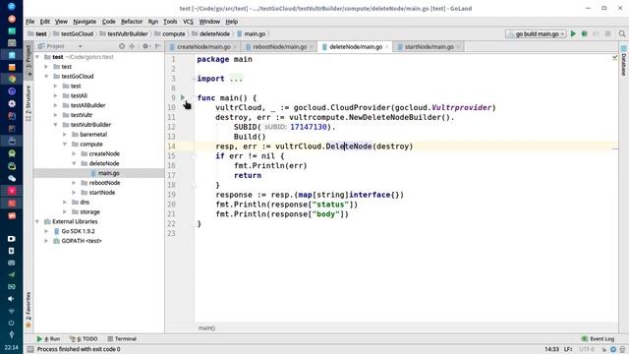Collapse the testGoCloud folder in the tree
This screenshot has height=354, width=629.
click(x=46, y=77)
